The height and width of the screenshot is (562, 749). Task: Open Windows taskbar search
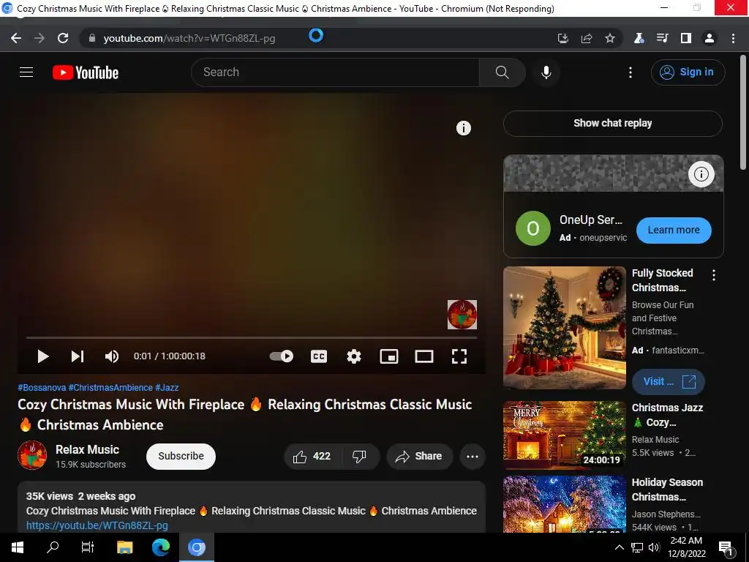[53, 547]
